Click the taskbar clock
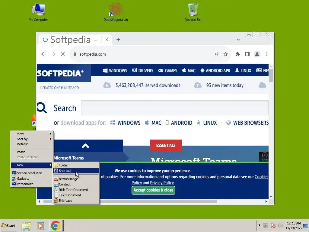Screen dimensions: 309x232 point(294,226)
